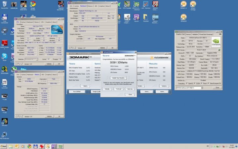Switch to SPD tab in CPU-Z Memory window
238x149 pixels.
coord(43,74)
